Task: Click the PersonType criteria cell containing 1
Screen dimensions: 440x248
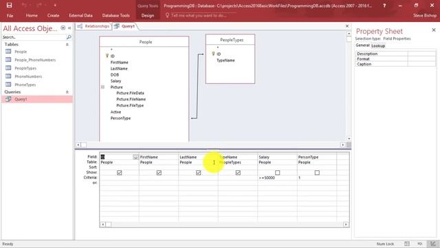Action: coord(317,178)
